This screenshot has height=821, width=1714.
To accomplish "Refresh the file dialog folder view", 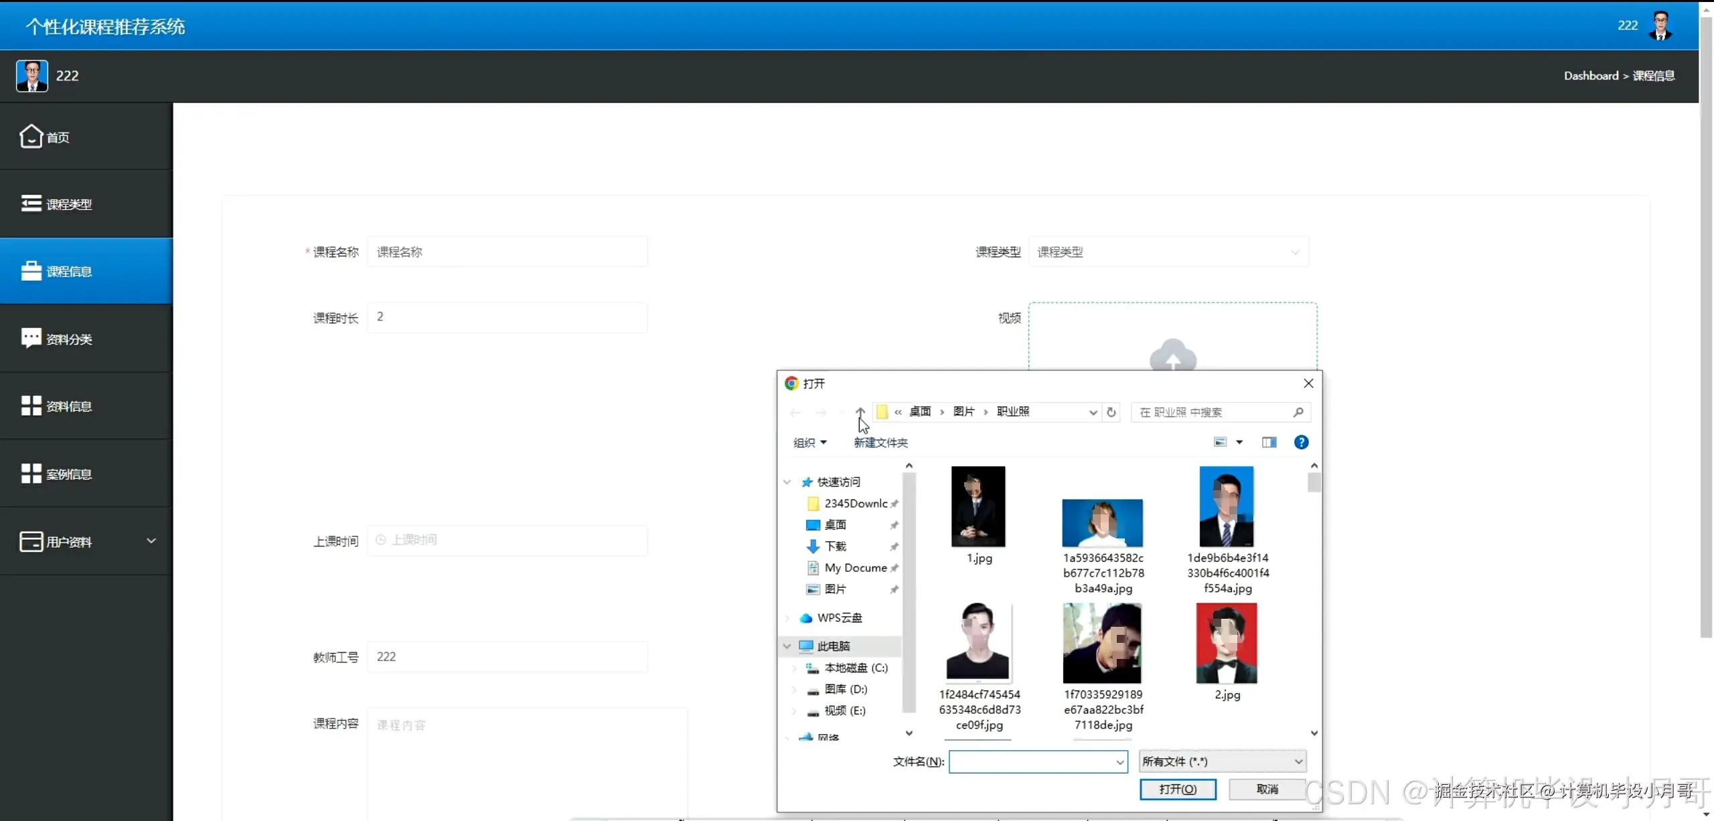I will (1111, 412).
